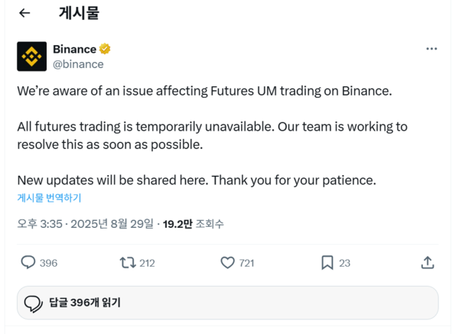The width and height of the screenshot is (459, 334).
Task: Share the post using the upload icon
Action: pyautogui.click(x=428, y=262)
